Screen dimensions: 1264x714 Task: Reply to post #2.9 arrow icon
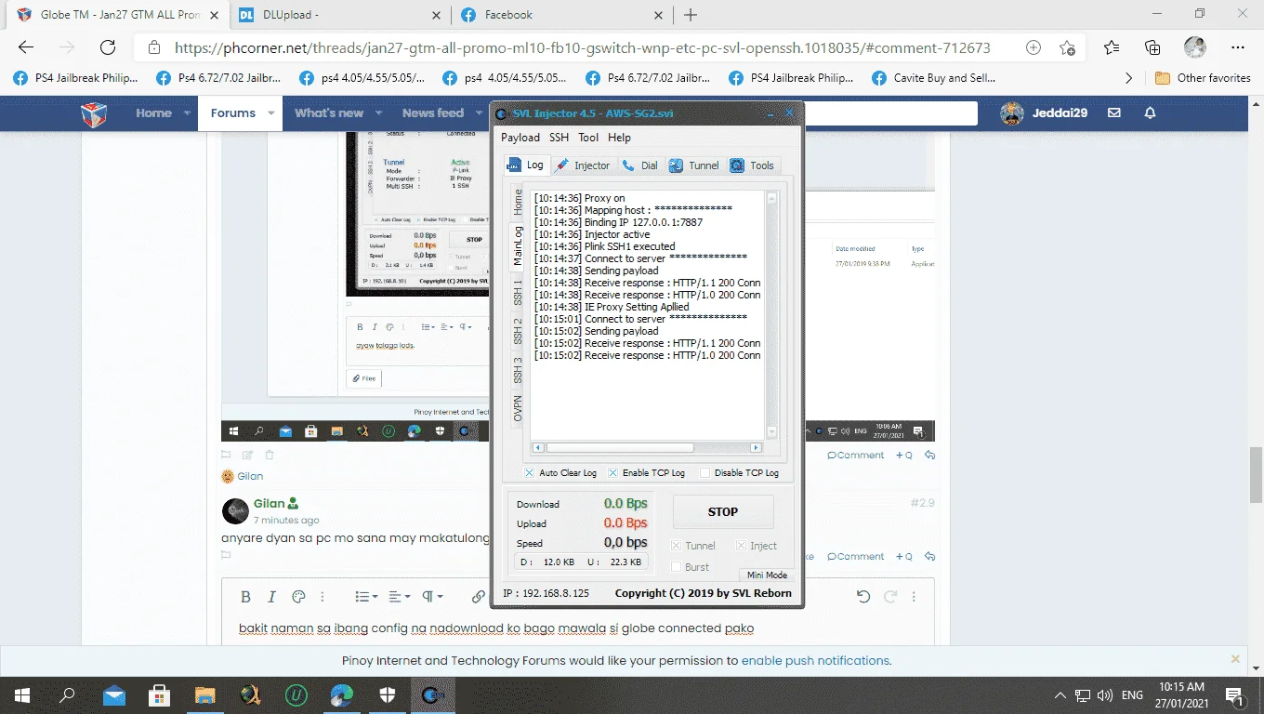click(929, 556)
